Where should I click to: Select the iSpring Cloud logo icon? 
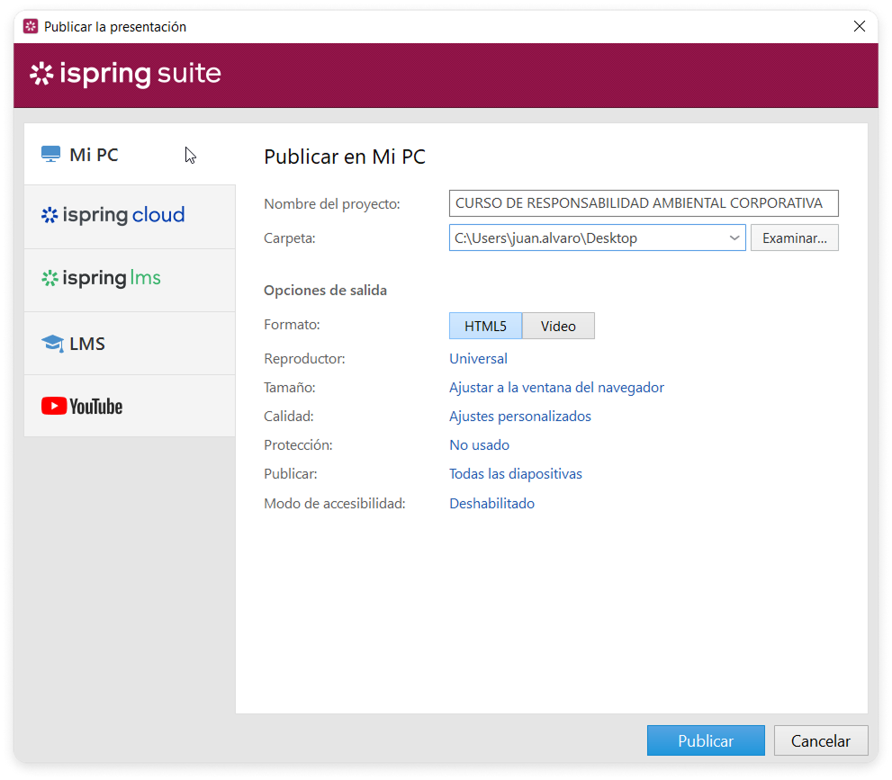point(50,216)
